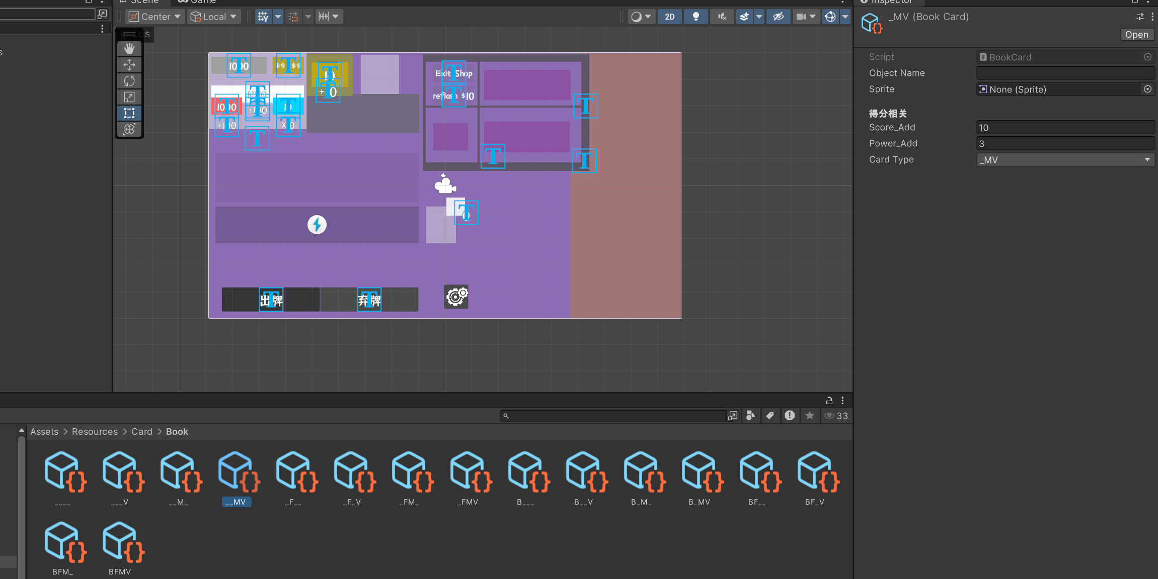Screen dimensions: 1158x579
Task: Toggle scene audio mute button
Action: pos(722,17)
